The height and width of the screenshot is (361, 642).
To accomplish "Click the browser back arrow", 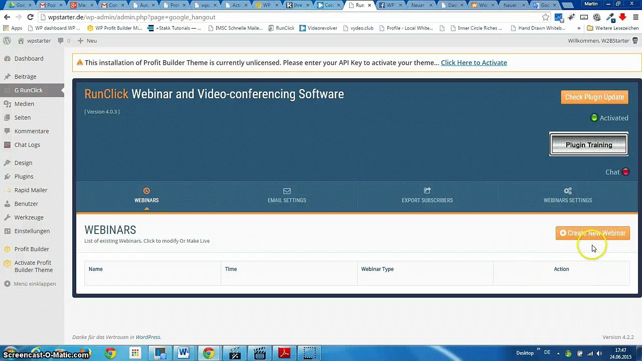I will tap(7, 17).
